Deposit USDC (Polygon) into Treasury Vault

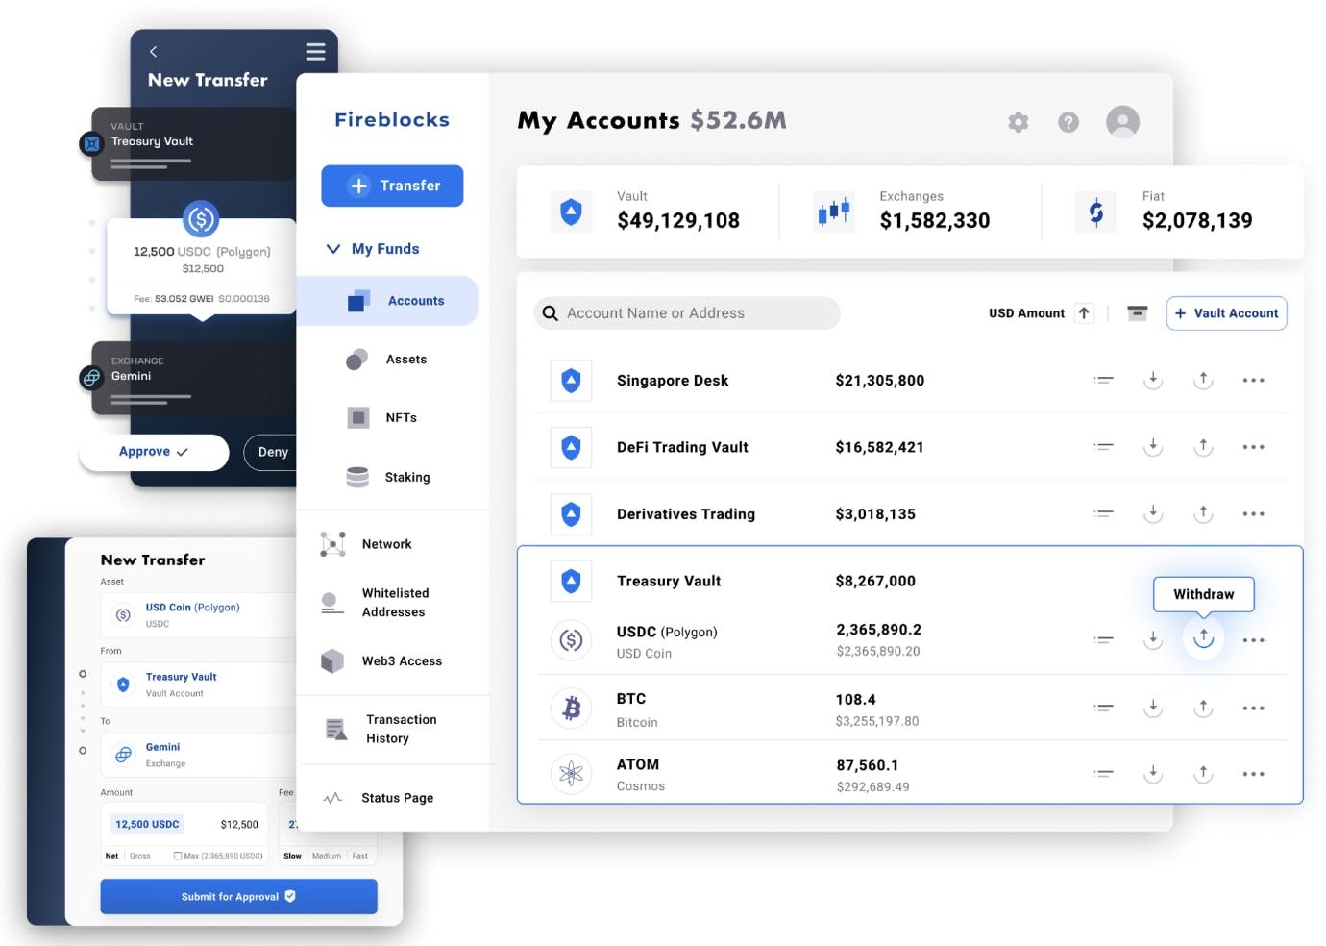(1153, 640)
